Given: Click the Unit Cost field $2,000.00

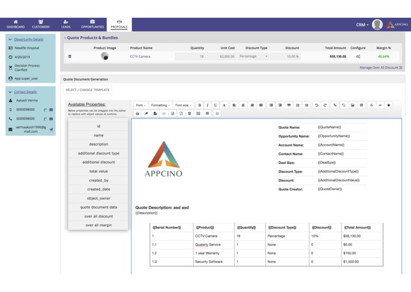Looking at the screenshot, I should pos(221,56).
